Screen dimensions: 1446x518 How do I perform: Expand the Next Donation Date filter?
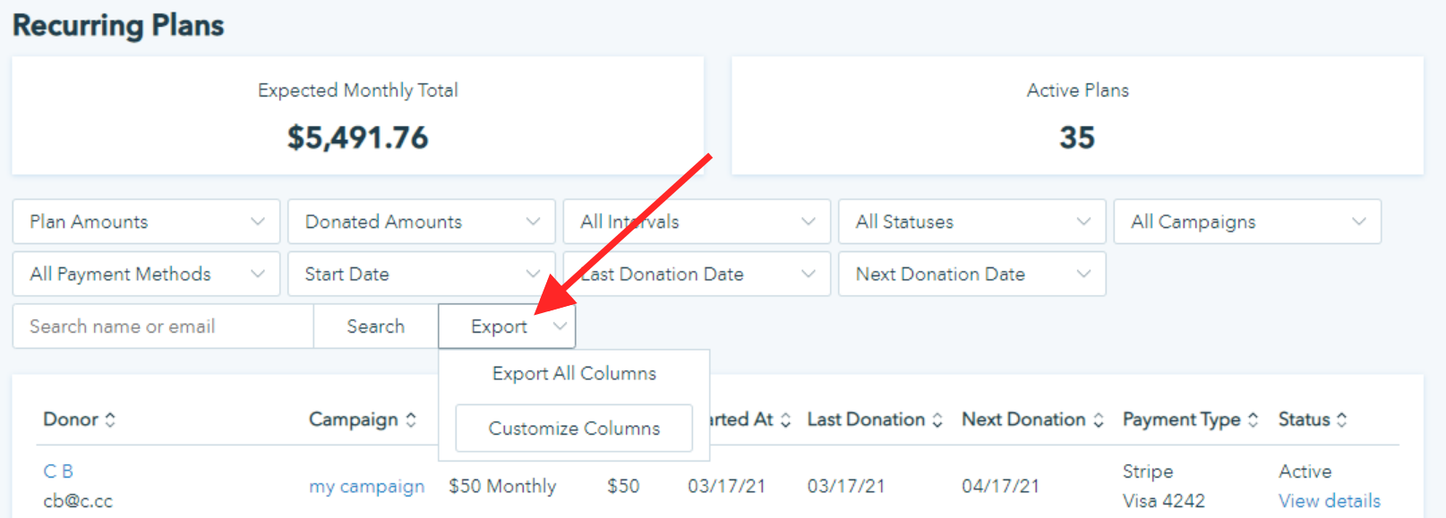click(x=972, y=274)
